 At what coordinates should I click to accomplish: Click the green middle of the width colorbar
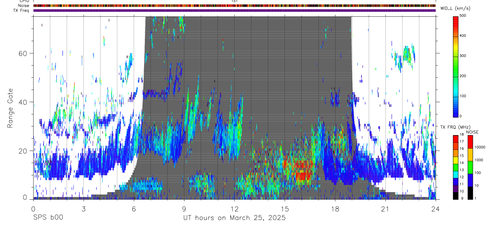tap(456, 66)
